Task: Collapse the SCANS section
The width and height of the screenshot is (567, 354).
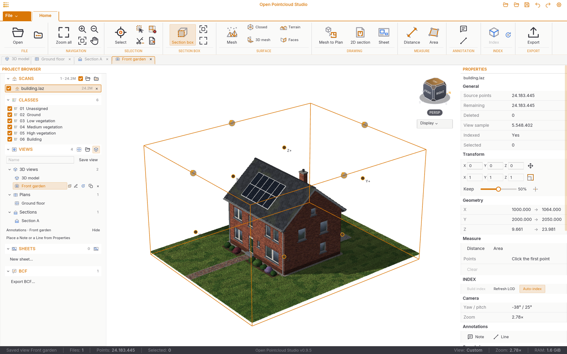Action: point(8,79)
